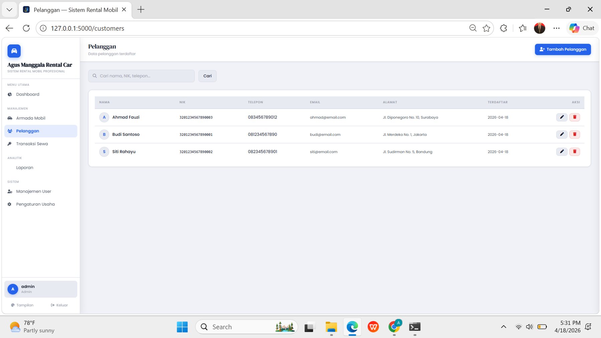
Task: Click Keluar to log out
Action: [59, 305]
